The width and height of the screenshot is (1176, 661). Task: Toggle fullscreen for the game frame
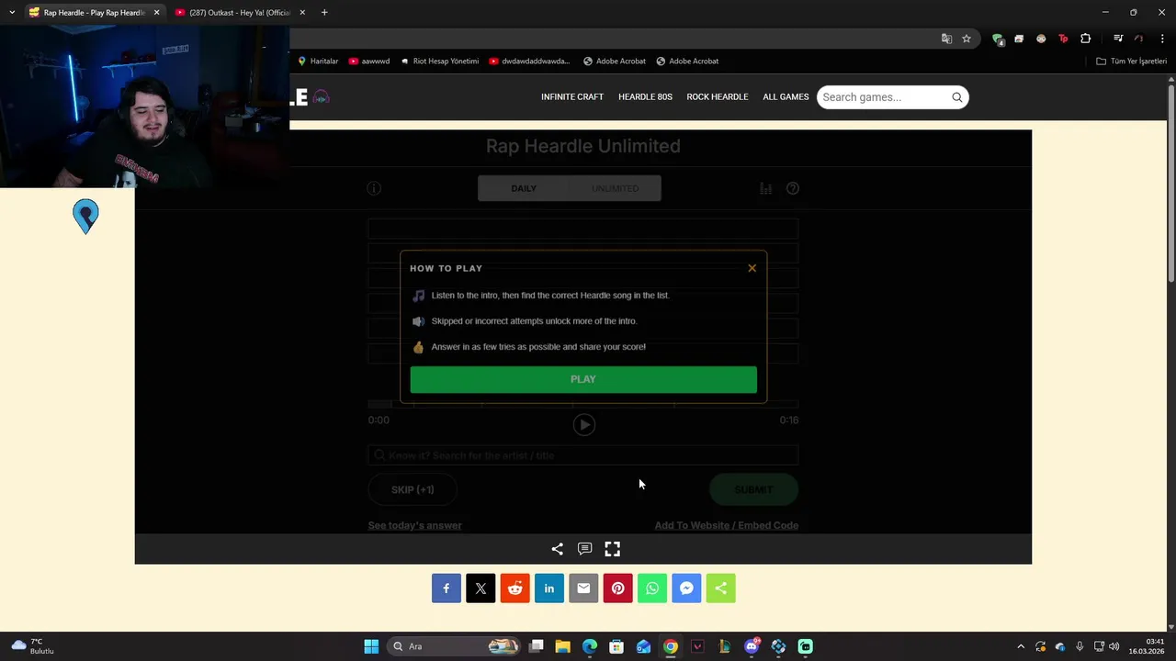612,549
